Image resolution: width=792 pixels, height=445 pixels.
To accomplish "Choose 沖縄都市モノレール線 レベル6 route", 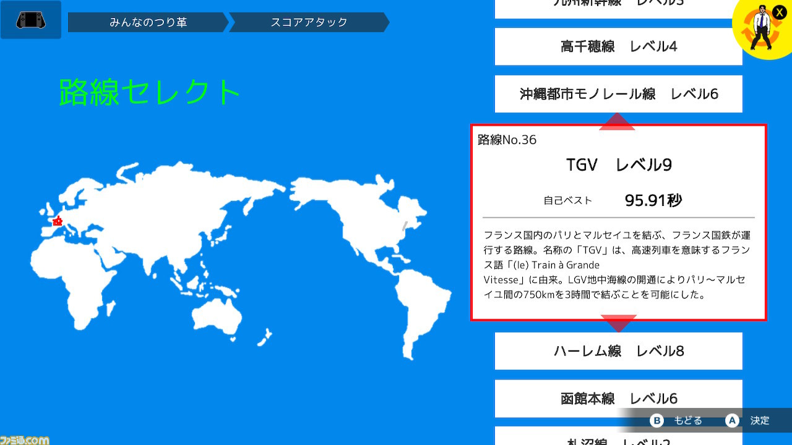I will click(619, 94).
